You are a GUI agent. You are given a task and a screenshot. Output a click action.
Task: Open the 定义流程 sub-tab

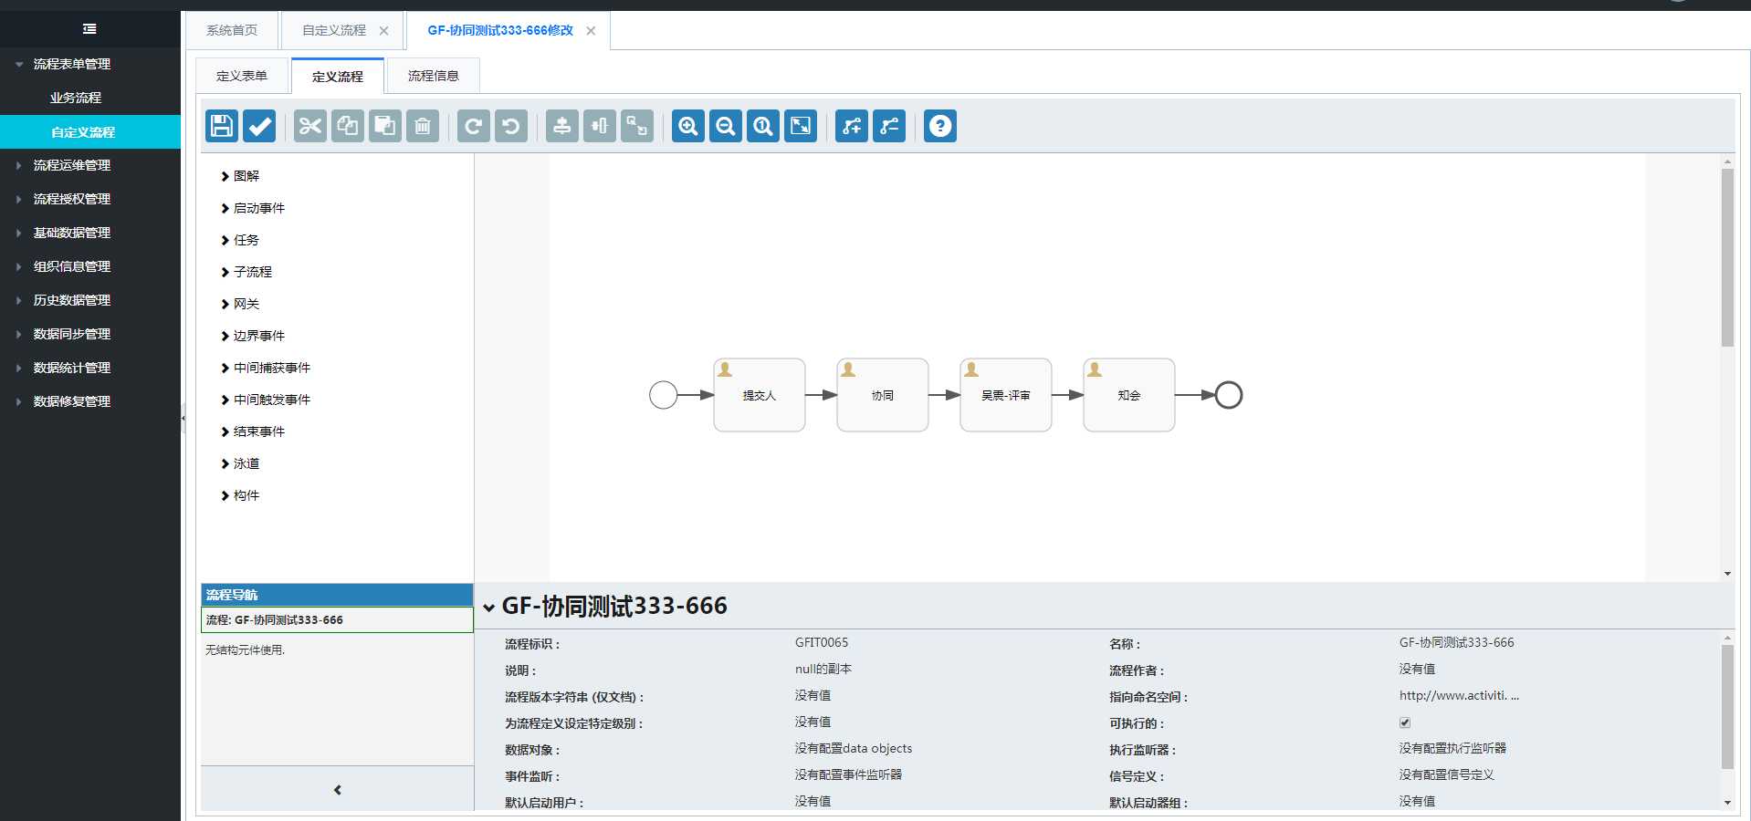click(x=338, y=76)
